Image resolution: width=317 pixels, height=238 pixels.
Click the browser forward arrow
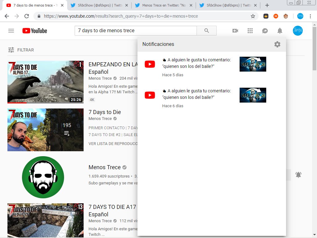click(x=17, y=16)
